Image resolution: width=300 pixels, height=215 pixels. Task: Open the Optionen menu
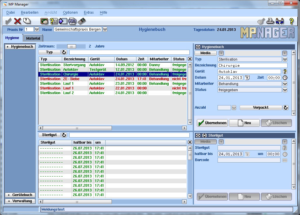coord(70,13)
